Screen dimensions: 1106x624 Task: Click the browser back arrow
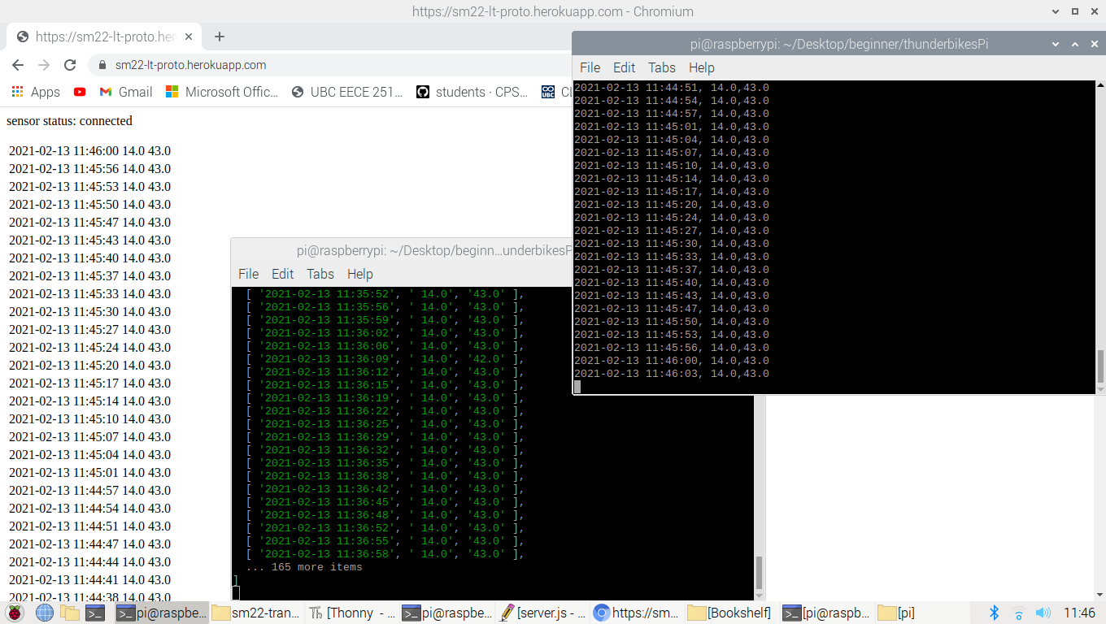18,65
